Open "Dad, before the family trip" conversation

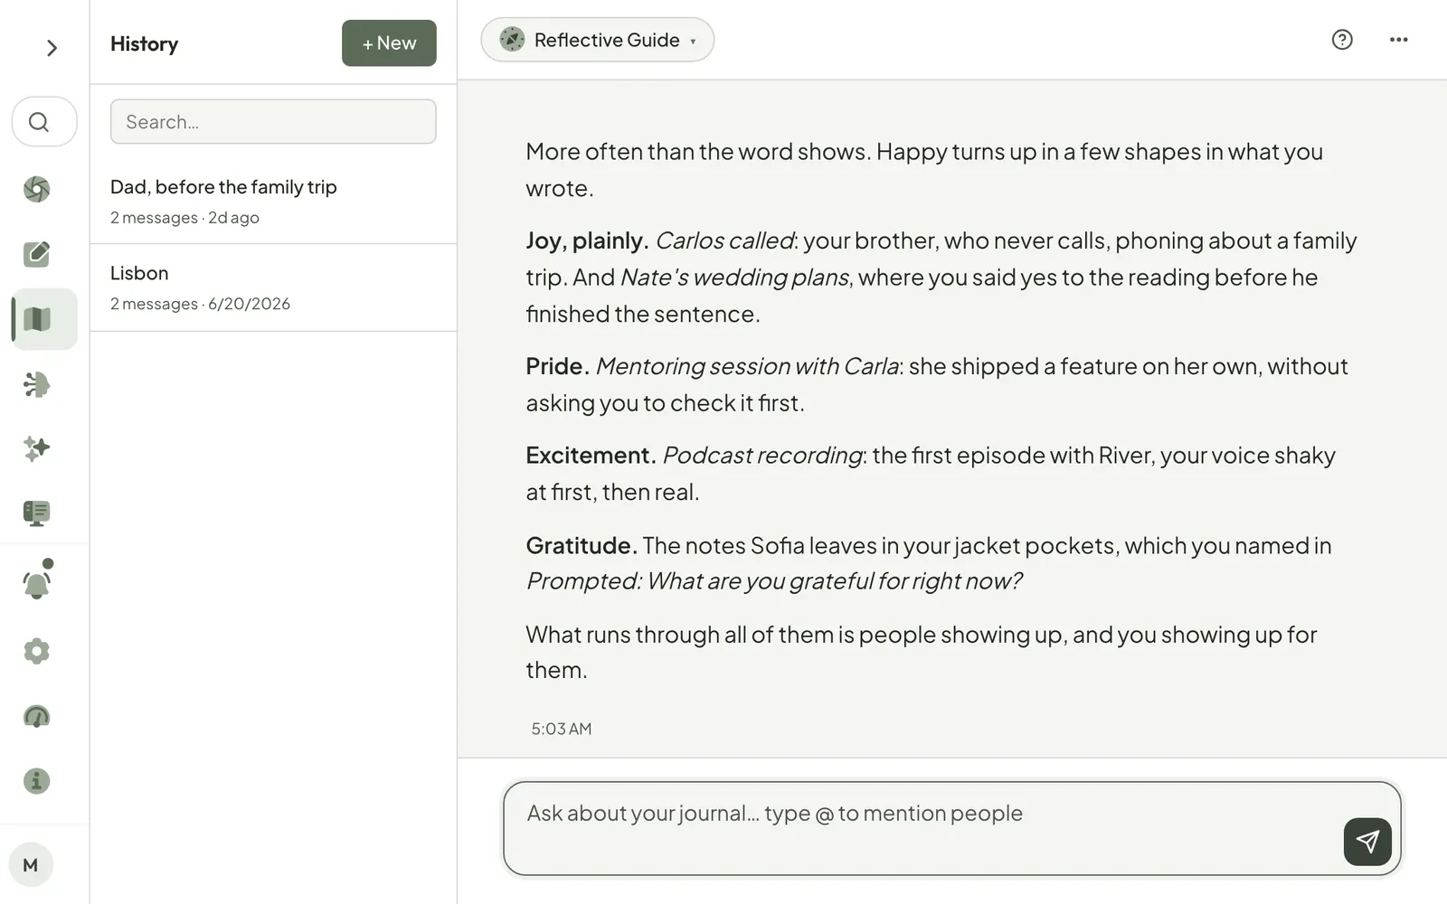(273, 201)
